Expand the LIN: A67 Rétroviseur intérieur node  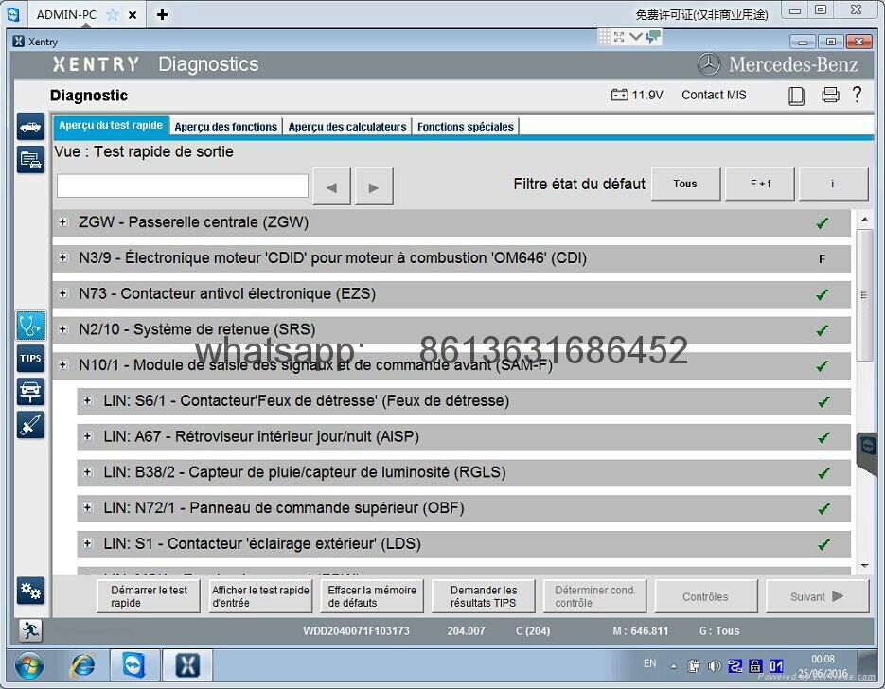pos(89,436)
